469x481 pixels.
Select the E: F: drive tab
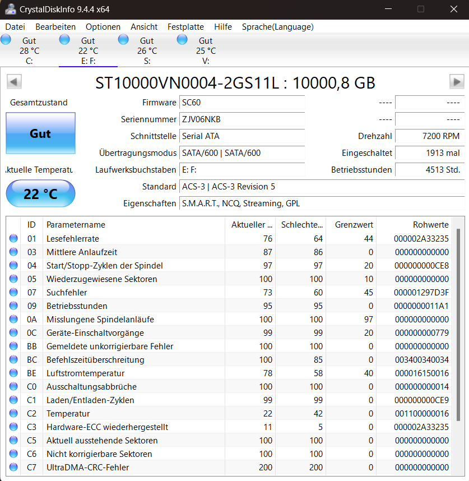[89, 50]
